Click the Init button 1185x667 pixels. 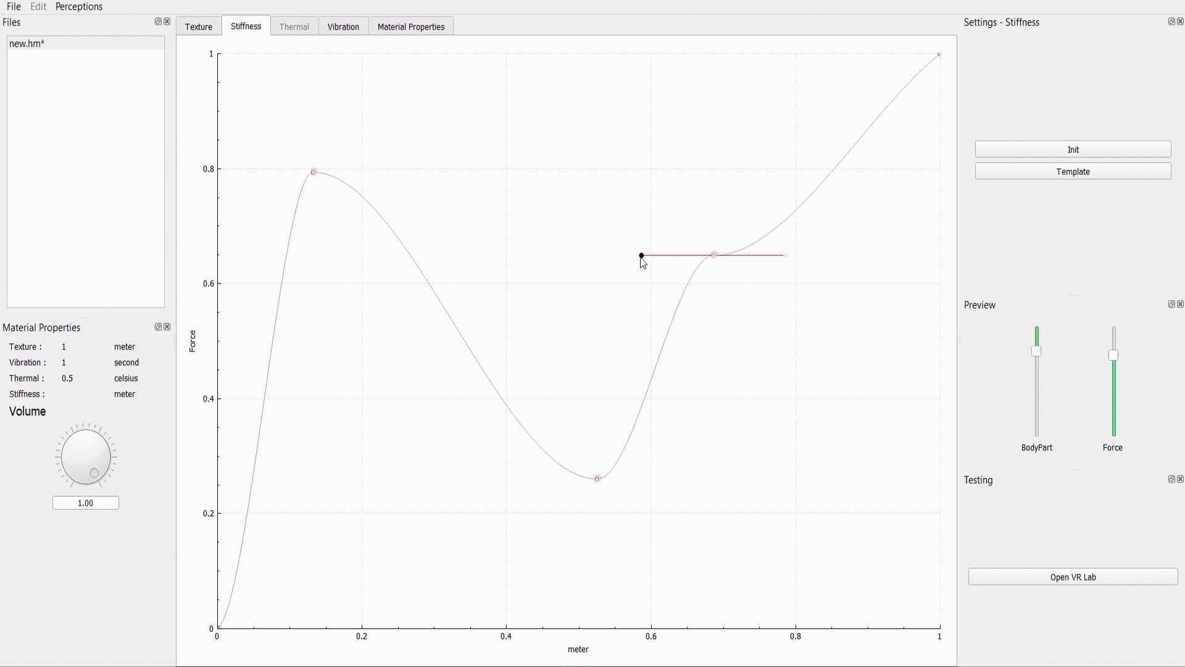tap(1073, 149)
